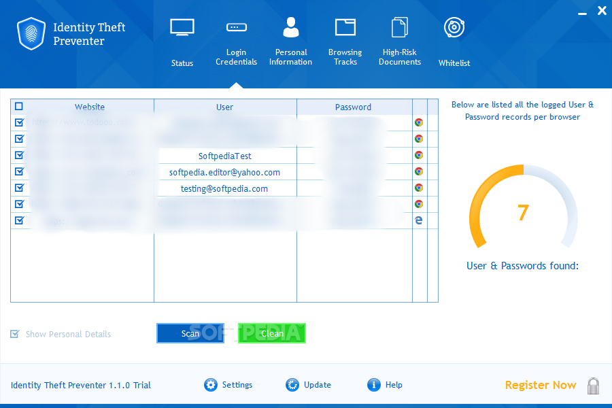Click the green Clean button
Screen dimensions: 612x408
272,333
